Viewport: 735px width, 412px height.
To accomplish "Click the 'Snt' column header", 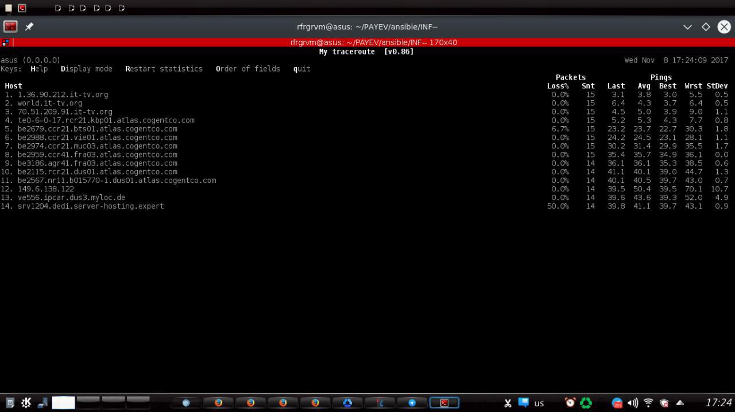I will click(x=588, y=86).
